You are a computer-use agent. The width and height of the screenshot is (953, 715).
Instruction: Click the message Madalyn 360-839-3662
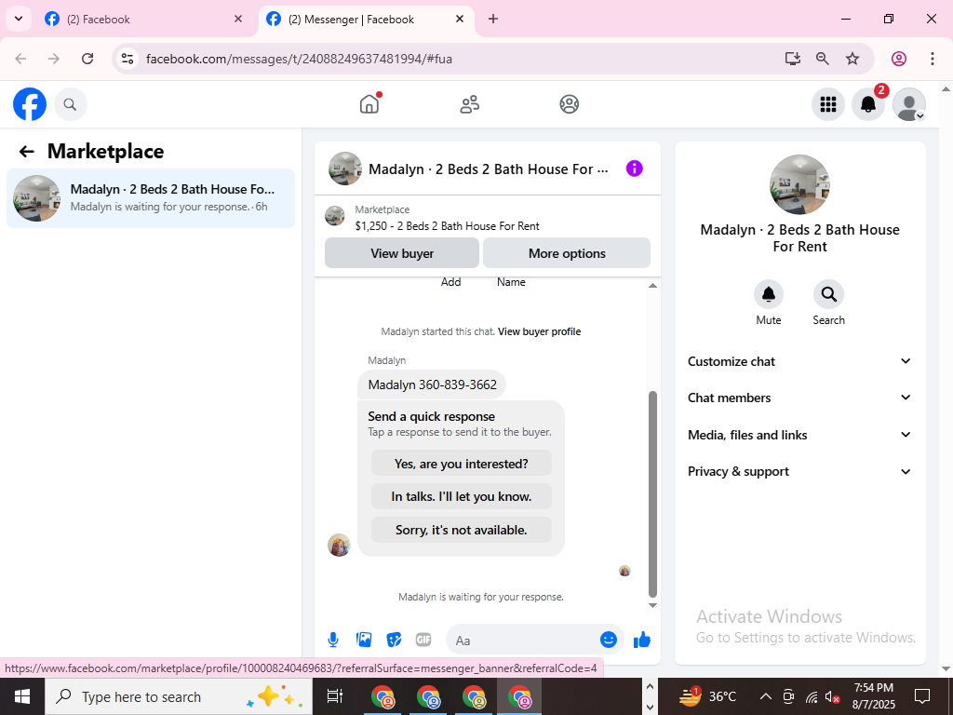point(432,384)
